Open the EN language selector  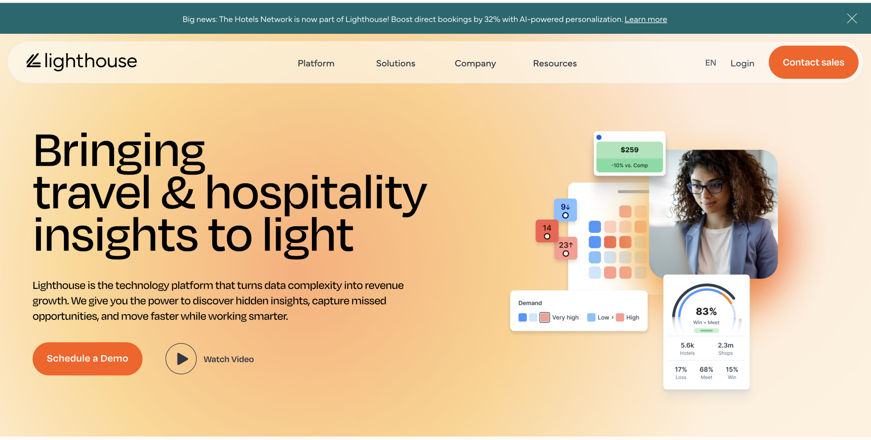point(710,63)
